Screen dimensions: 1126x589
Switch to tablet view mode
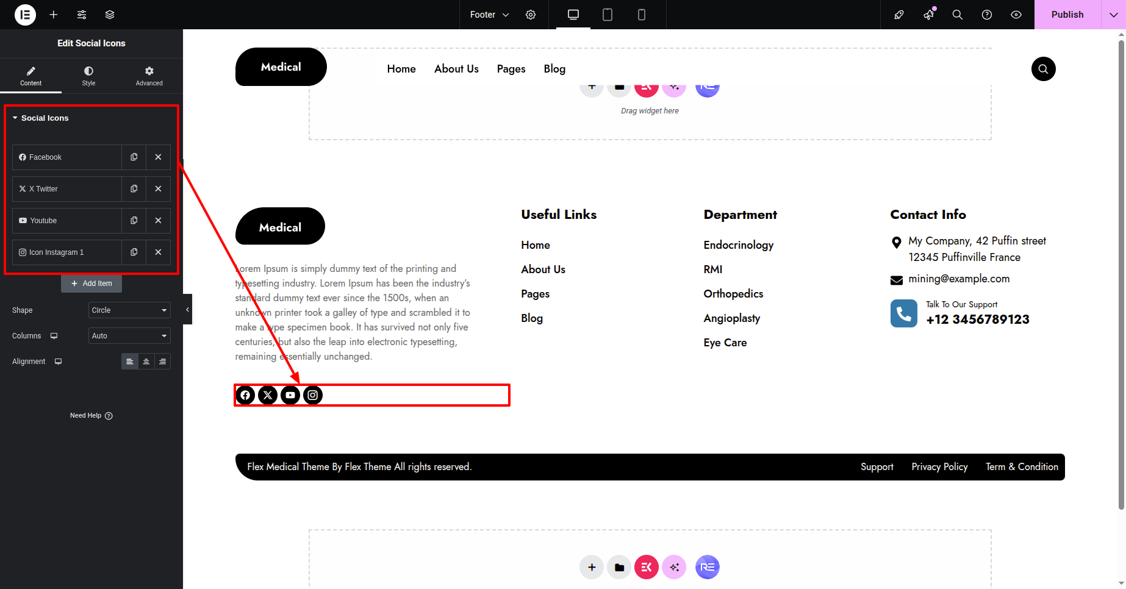tap(608, 15)
